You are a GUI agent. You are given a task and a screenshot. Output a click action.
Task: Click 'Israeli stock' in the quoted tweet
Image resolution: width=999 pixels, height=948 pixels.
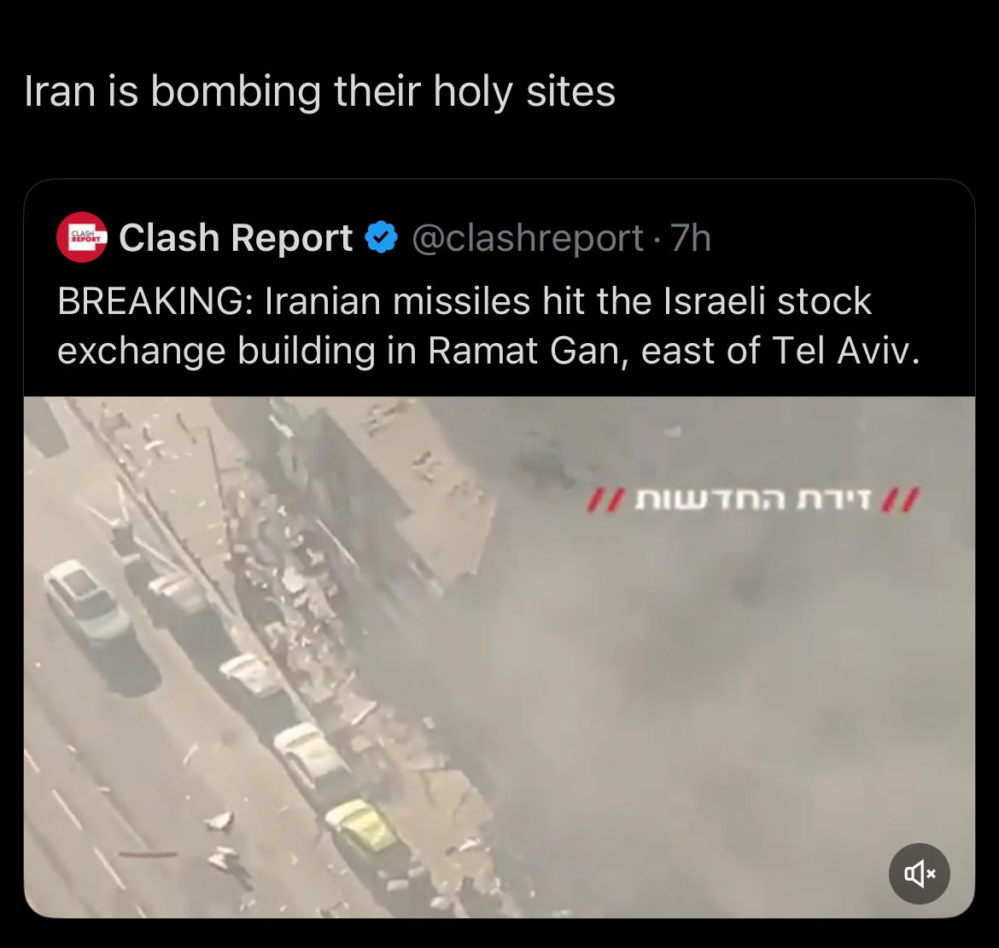click(x=767, y=300)
